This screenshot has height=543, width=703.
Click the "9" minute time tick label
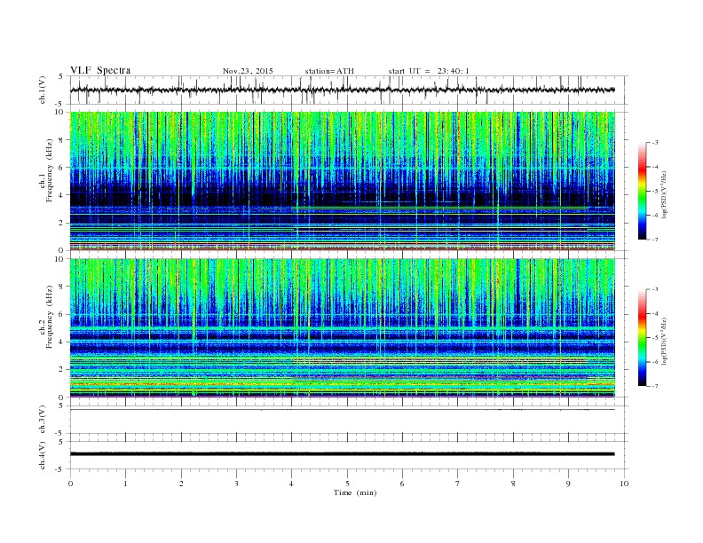pyautogui.click(x=568, y=484)
